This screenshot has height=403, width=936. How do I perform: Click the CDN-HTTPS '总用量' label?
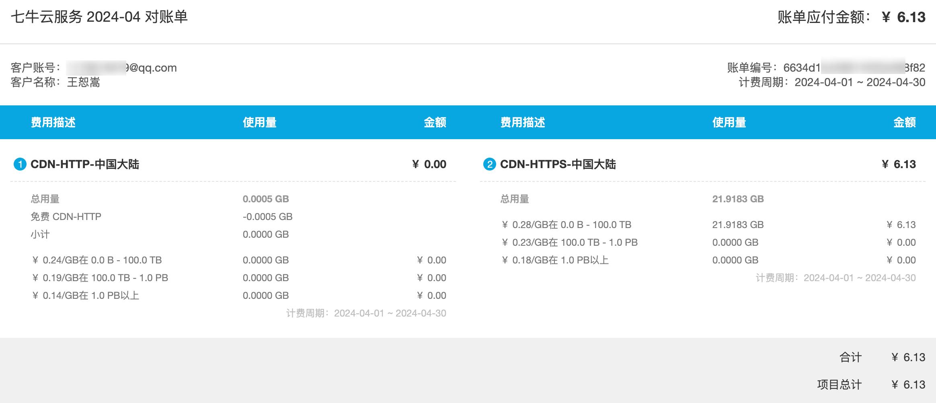[x=515, y=199]
